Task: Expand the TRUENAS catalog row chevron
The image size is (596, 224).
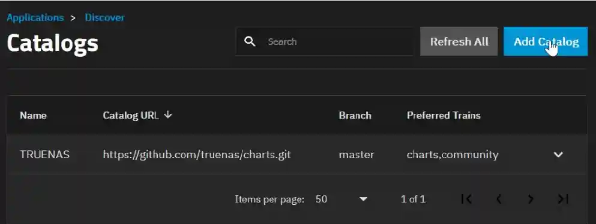Action: point(558,155)
